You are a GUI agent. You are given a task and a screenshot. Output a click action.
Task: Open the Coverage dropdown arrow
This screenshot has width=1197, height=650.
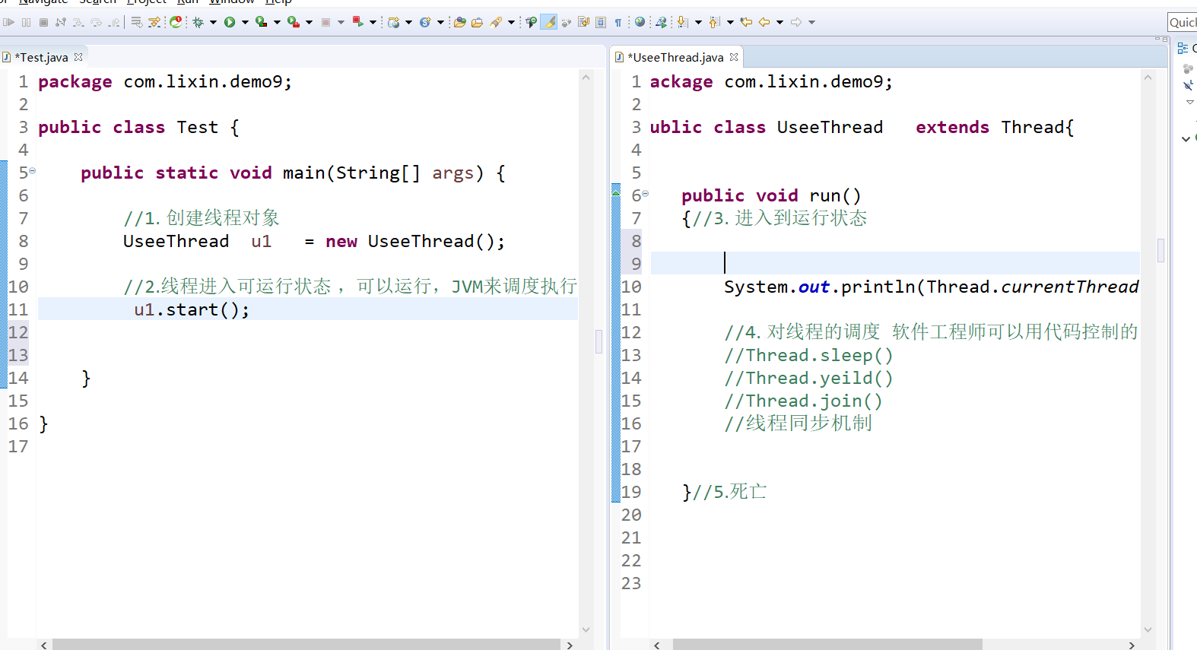[277, 22]
